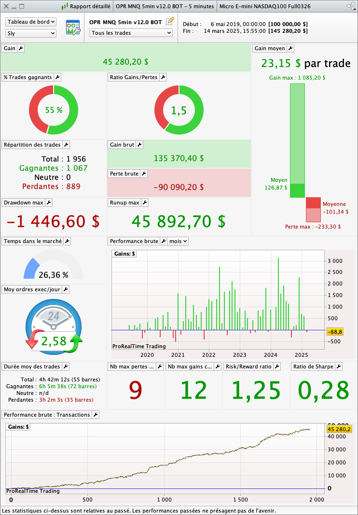The width and height of the screenshot is (358, 515).
Task: Click wrench for Répartition des trades
Action: pyautogui.click(x=66, y=145)
